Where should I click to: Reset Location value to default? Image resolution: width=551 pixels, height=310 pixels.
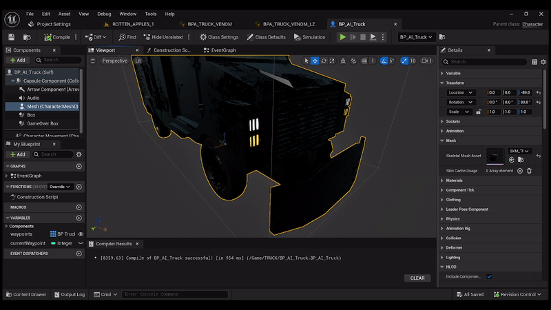coord(538,92)
